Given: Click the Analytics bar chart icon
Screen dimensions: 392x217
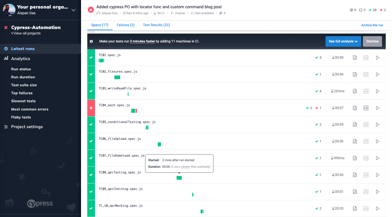Looking at the screenshot, I should point(6,58).
